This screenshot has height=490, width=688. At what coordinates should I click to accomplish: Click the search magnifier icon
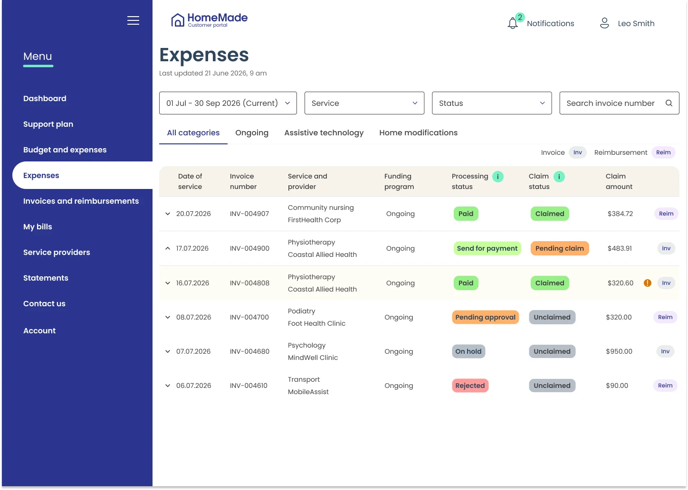[669, 103]
